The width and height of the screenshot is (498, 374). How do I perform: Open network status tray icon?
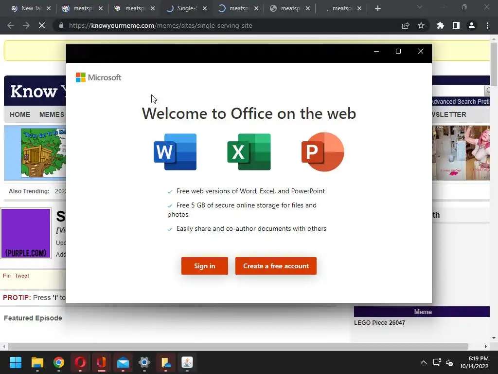pyautogui.click(x=437, y=362)
